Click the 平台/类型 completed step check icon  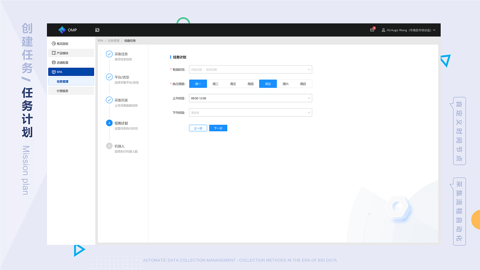(109, 77)
